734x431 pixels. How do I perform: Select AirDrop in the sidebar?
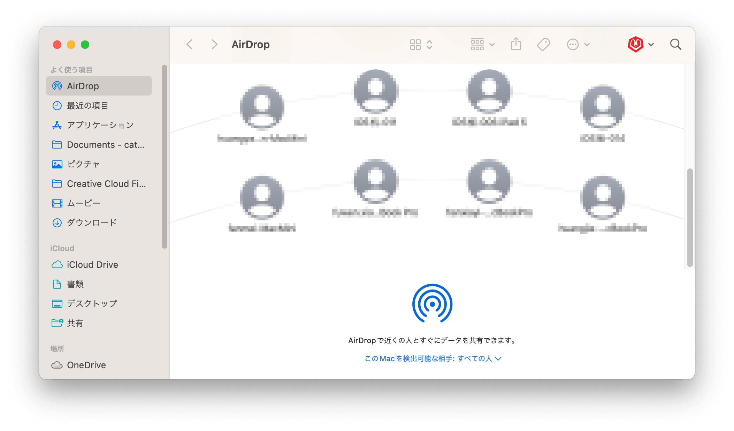99,86
